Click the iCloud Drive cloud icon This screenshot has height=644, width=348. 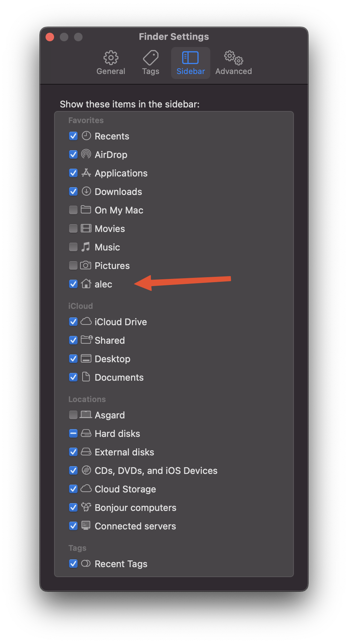coord(86,322)
